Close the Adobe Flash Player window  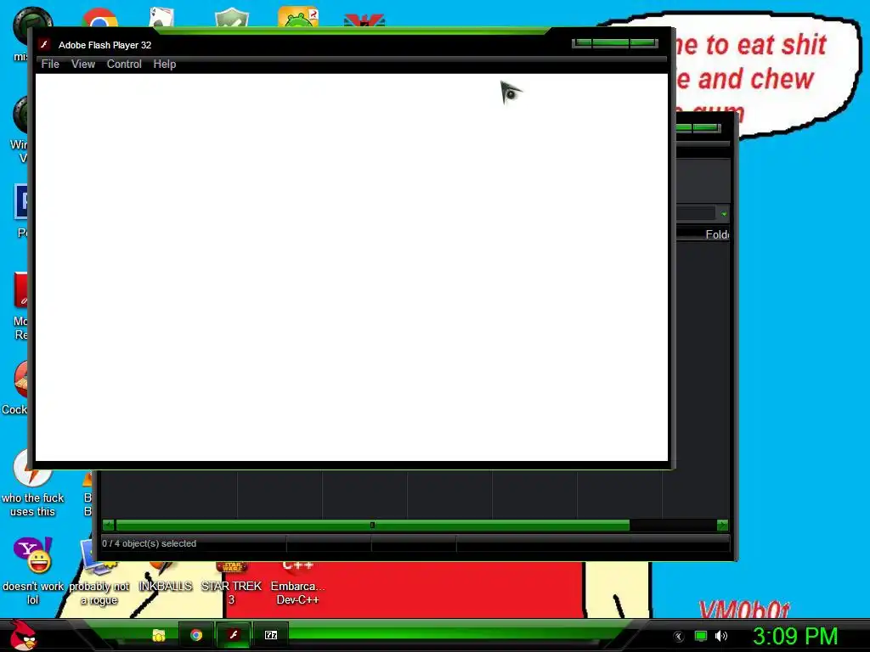[644, 42]
